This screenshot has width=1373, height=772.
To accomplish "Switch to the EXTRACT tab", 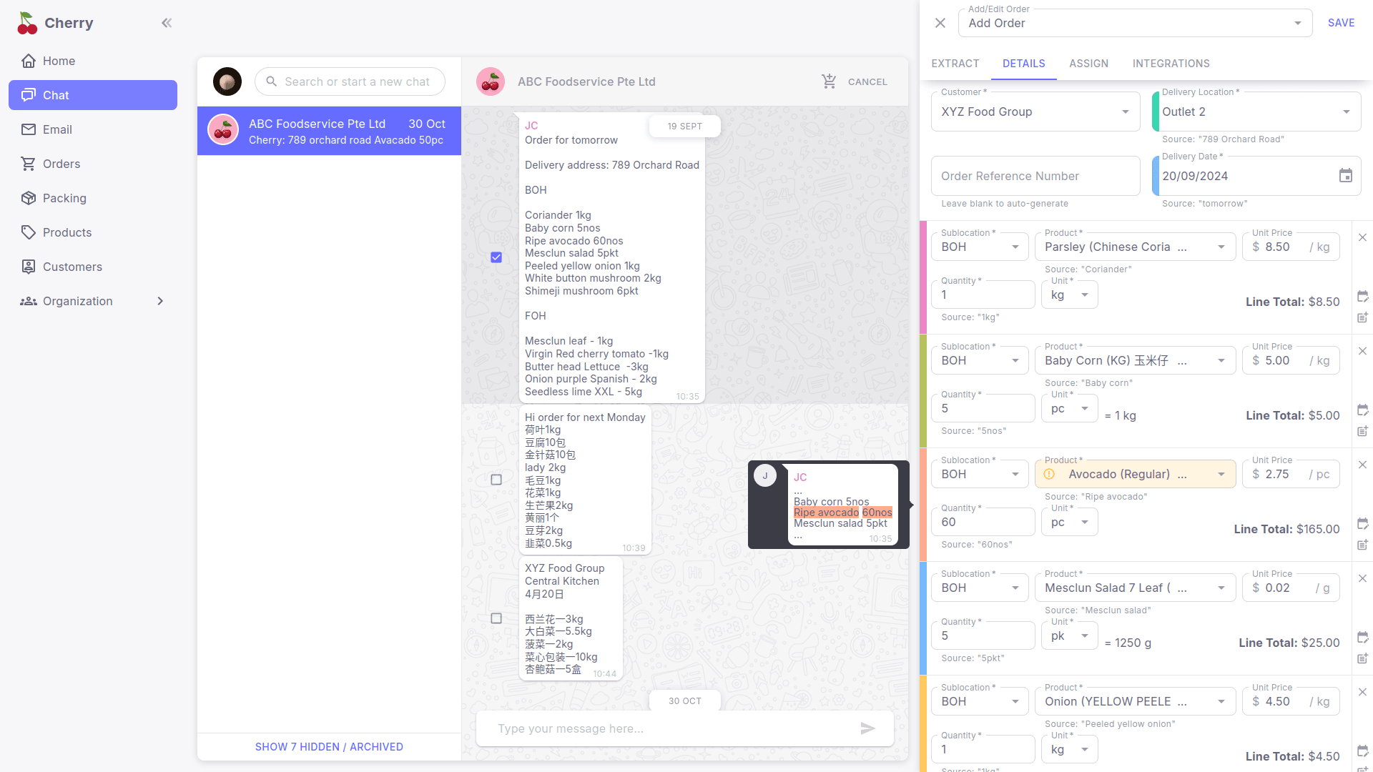I will [955, 64].
